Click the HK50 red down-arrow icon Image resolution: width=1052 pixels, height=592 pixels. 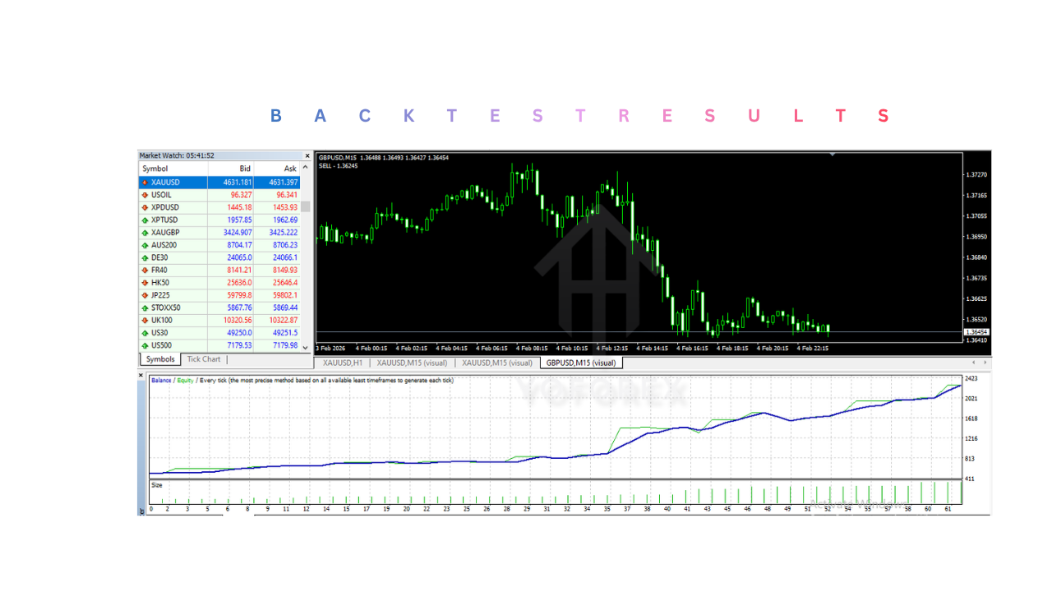tap(145, 283)
